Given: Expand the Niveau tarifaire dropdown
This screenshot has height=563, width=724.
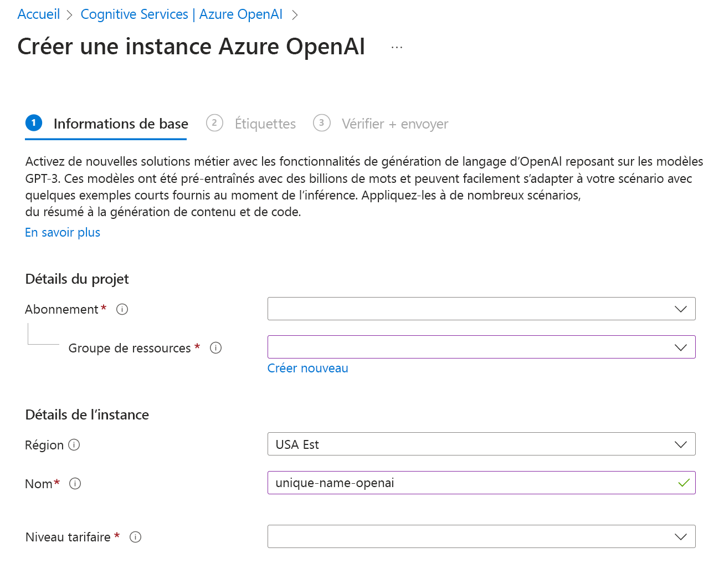Looking at the screenshot, I should click(481, 536).
